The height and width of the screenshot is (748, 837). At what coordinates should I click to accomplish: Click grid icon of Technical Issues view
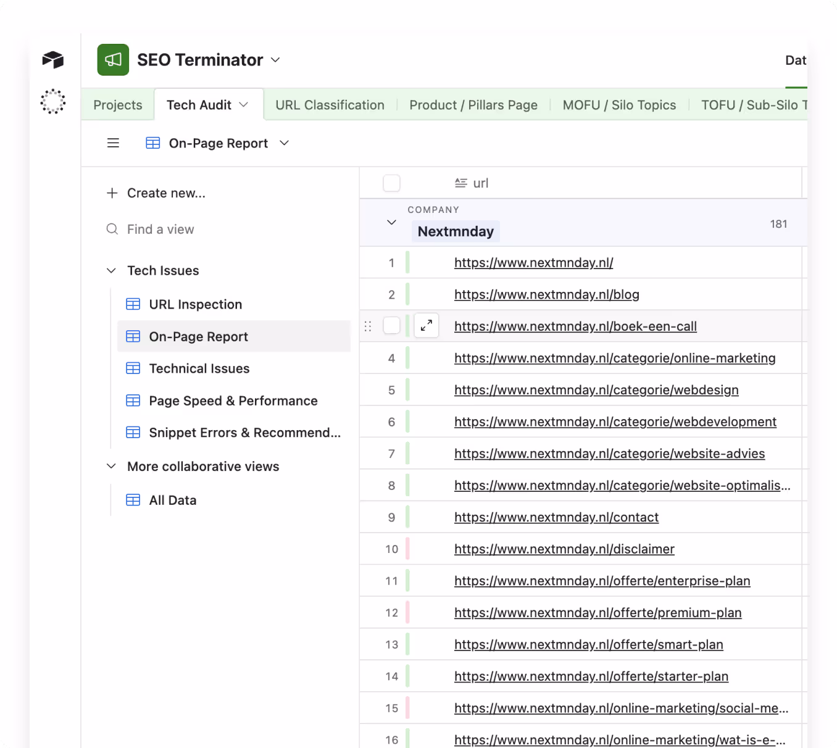[133, 368]
